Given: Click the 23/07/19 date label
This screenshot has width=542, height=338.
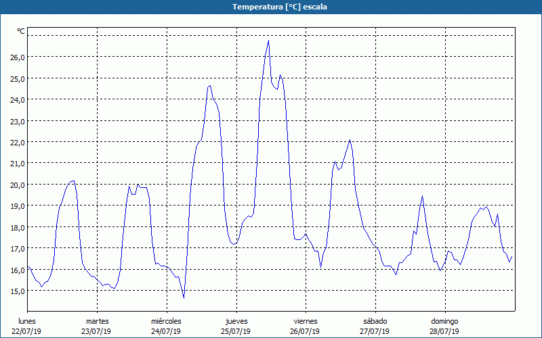Looking at the screenshot, I should 96,331.
